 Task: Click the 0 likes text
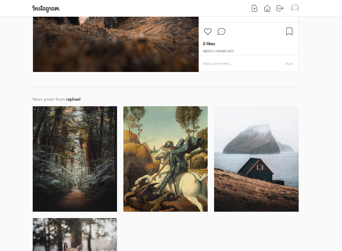209,44
